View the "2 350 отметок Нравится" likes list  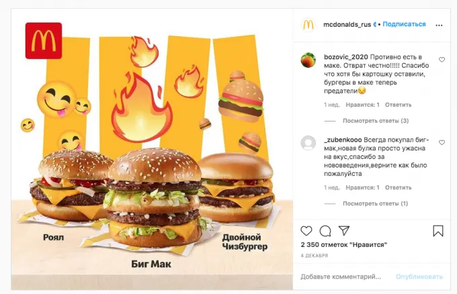pos(344,245)
